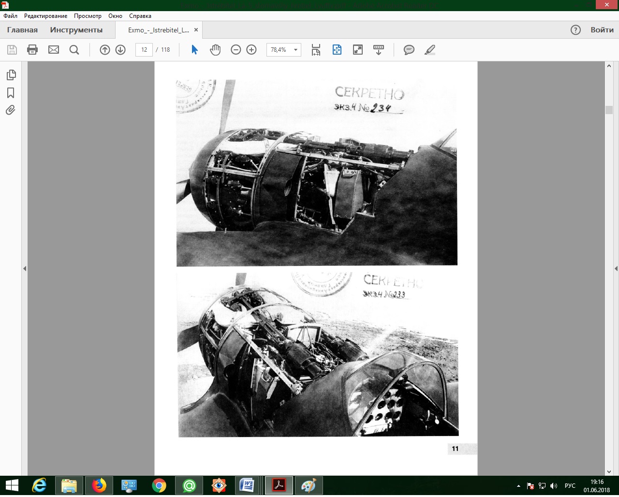The width and height of the screenshot is (619, 497).
Task: Activate the arrow Selection tool
Action: pyautogui.click(x=194, y=50)
